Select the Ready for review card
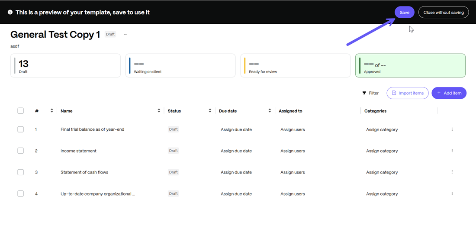 [x=296, y=66]
